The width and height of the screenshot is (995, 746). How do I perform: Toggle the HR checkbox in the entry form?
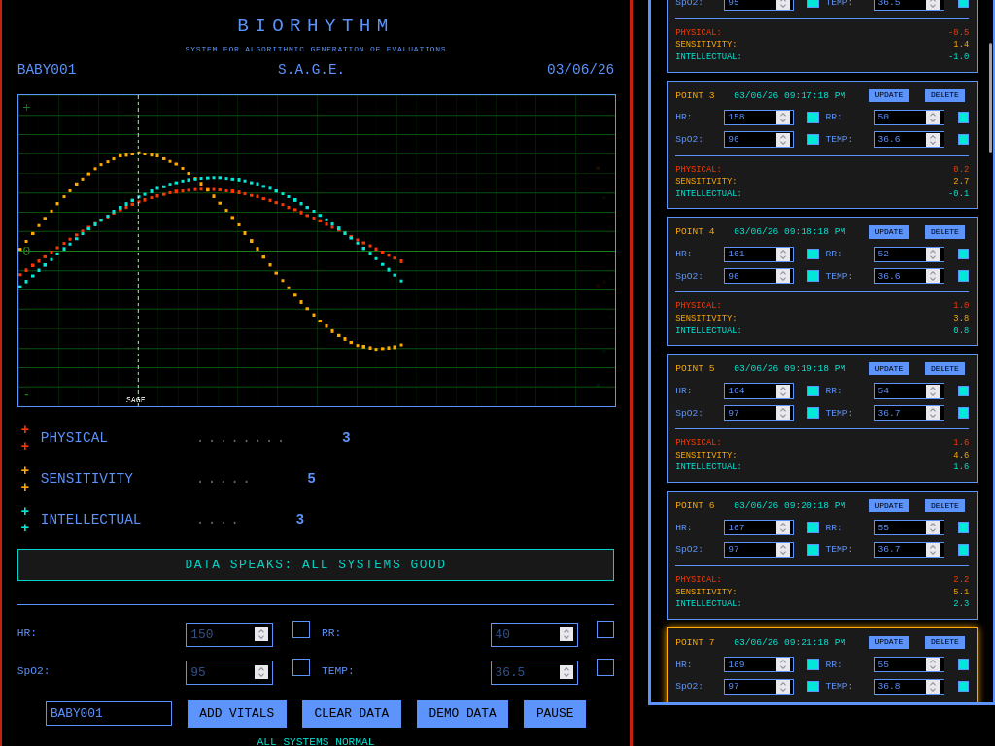[301, 628]
